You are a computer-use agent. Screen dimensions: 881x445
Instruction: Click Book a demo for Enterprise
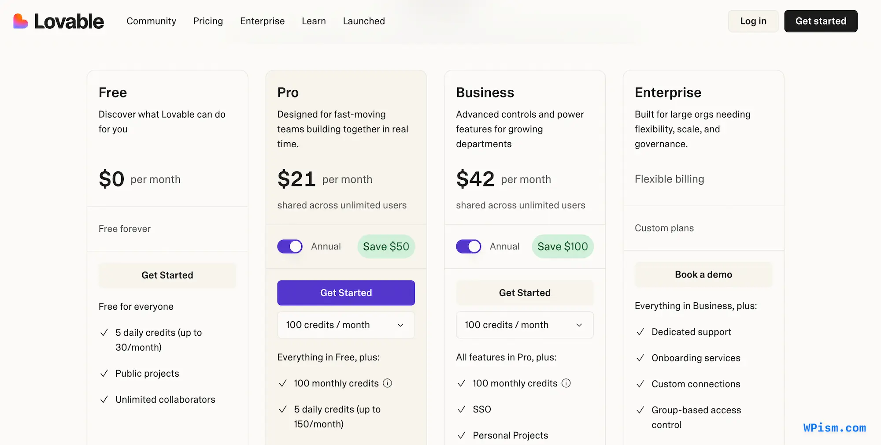(703, 274)
